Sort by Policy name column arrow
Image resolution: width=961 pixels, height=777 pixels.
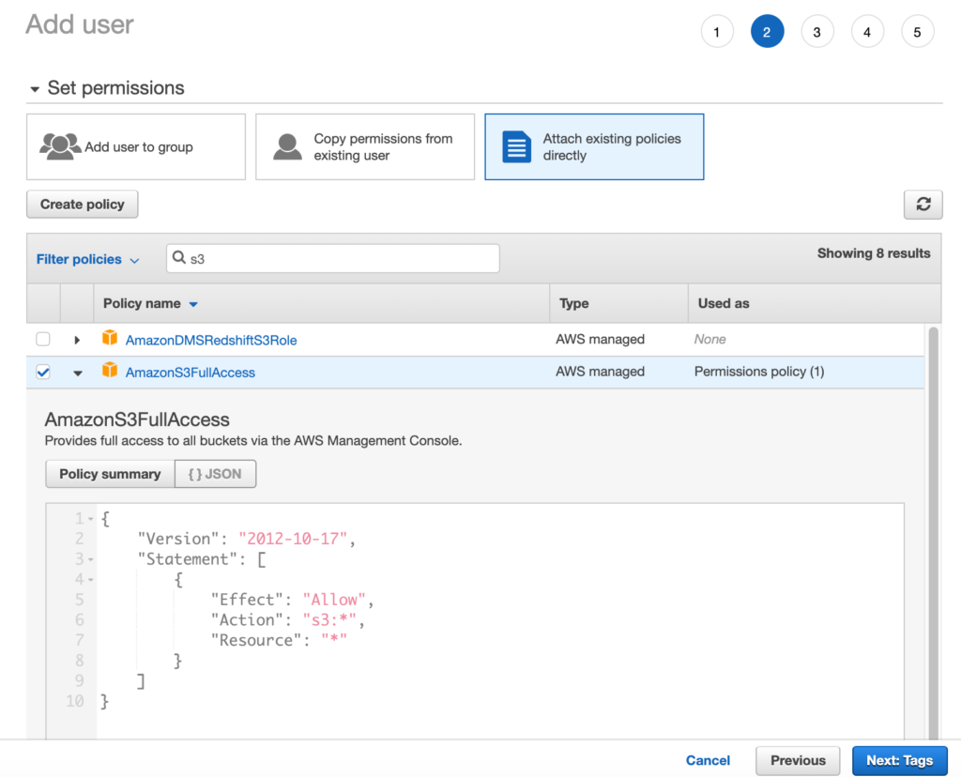point(193,304)
